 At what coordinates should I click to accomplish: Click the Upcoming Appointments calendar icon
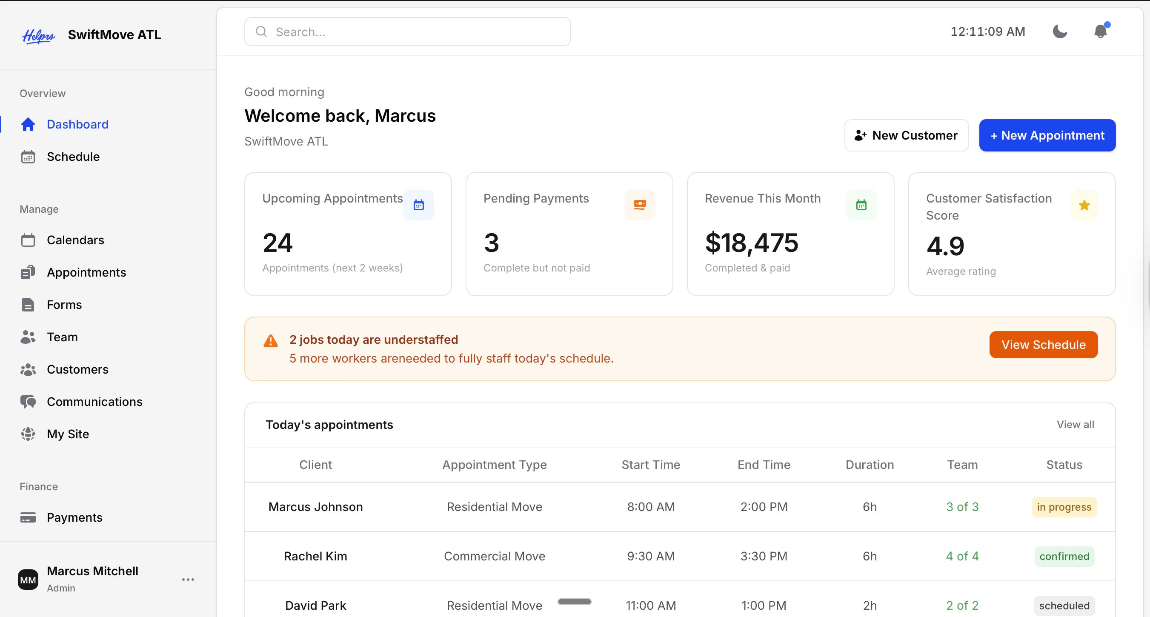pyautogui.click(x=419, y=206)
